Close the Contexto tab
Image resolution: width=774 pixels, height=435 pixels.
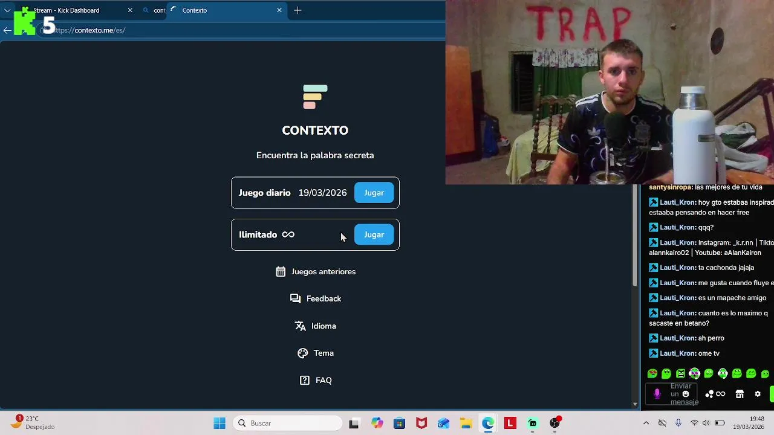(279, 10)
